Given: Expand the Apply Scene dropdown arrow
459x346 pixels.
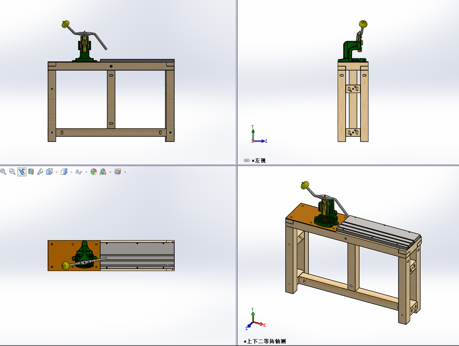Looking at the screenshot, I should click(x=110, y=172).
